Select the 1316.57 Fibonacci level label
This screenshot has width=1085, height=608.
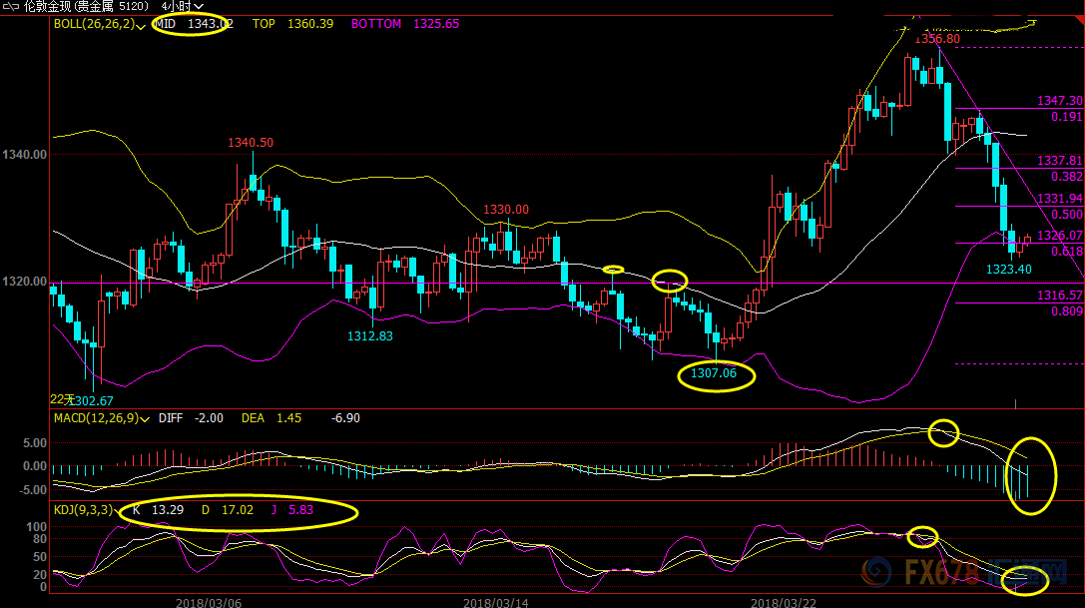pyautogui.click(x=1059, y=296)
